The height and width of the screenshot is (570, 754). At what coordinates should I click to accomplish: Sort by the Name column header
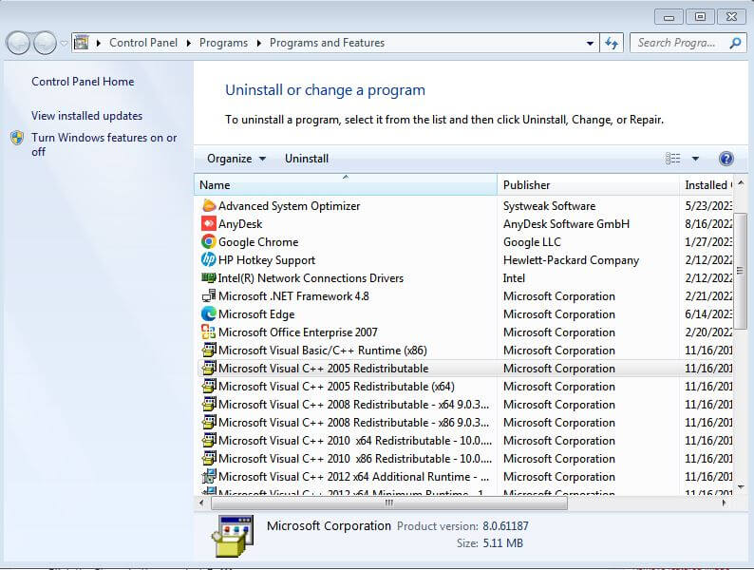coord(346,184)
